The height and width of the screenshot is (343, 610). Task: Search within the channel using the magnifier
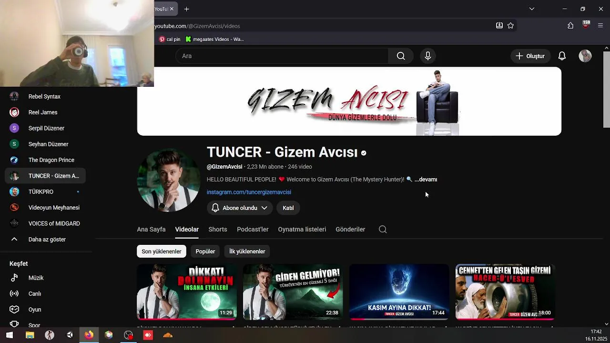point(383,229)
